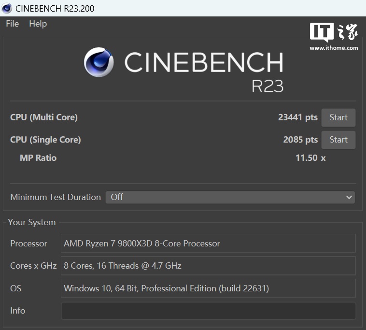Click the 2085 pts single core score
Screen dimensions: 366x330
click(300, 140)
